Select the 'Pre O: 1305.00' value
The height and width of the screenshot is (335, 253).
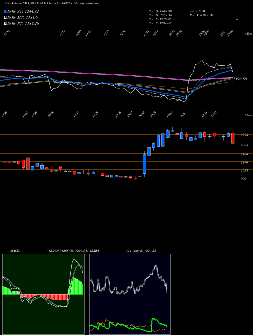160,11
